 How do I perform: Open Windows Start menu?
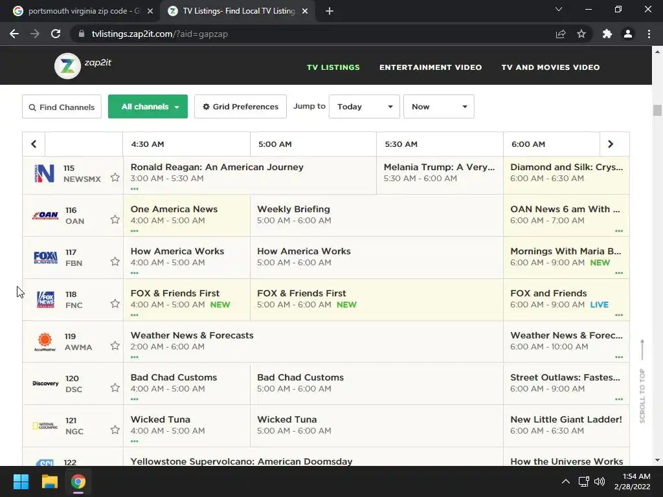click(21, 481)
